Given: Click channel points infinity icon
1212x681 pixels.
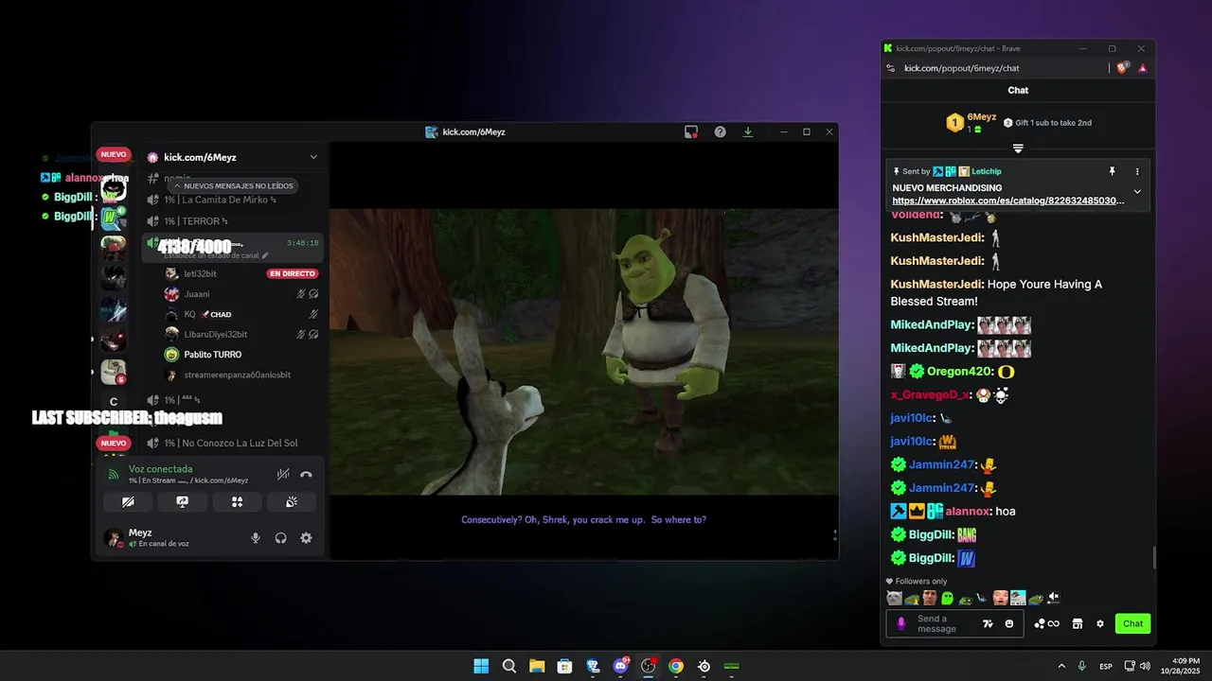Looking at the screenshot, I should [1046, 623].
